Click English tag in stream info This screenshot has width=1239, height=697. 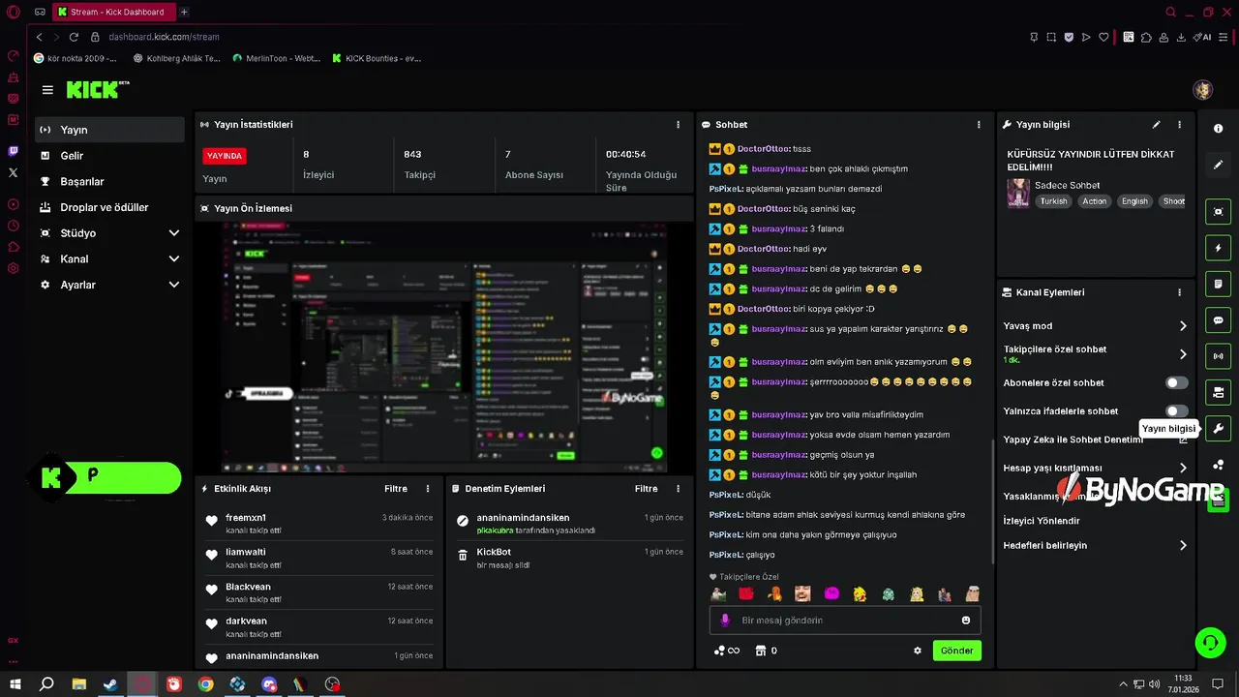[x=1134, y=201]
